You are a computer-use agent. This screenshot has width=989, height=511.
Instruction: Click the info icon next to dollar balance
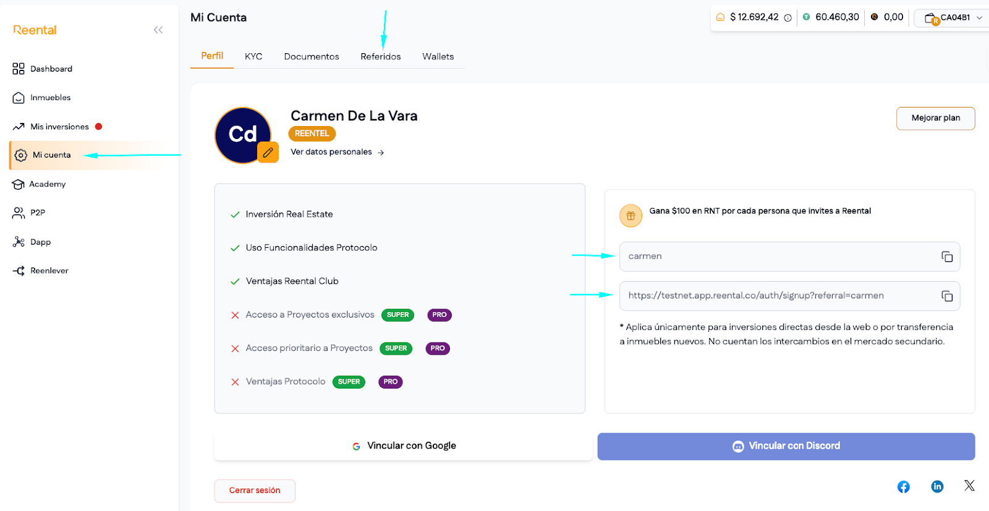point(788,18)
